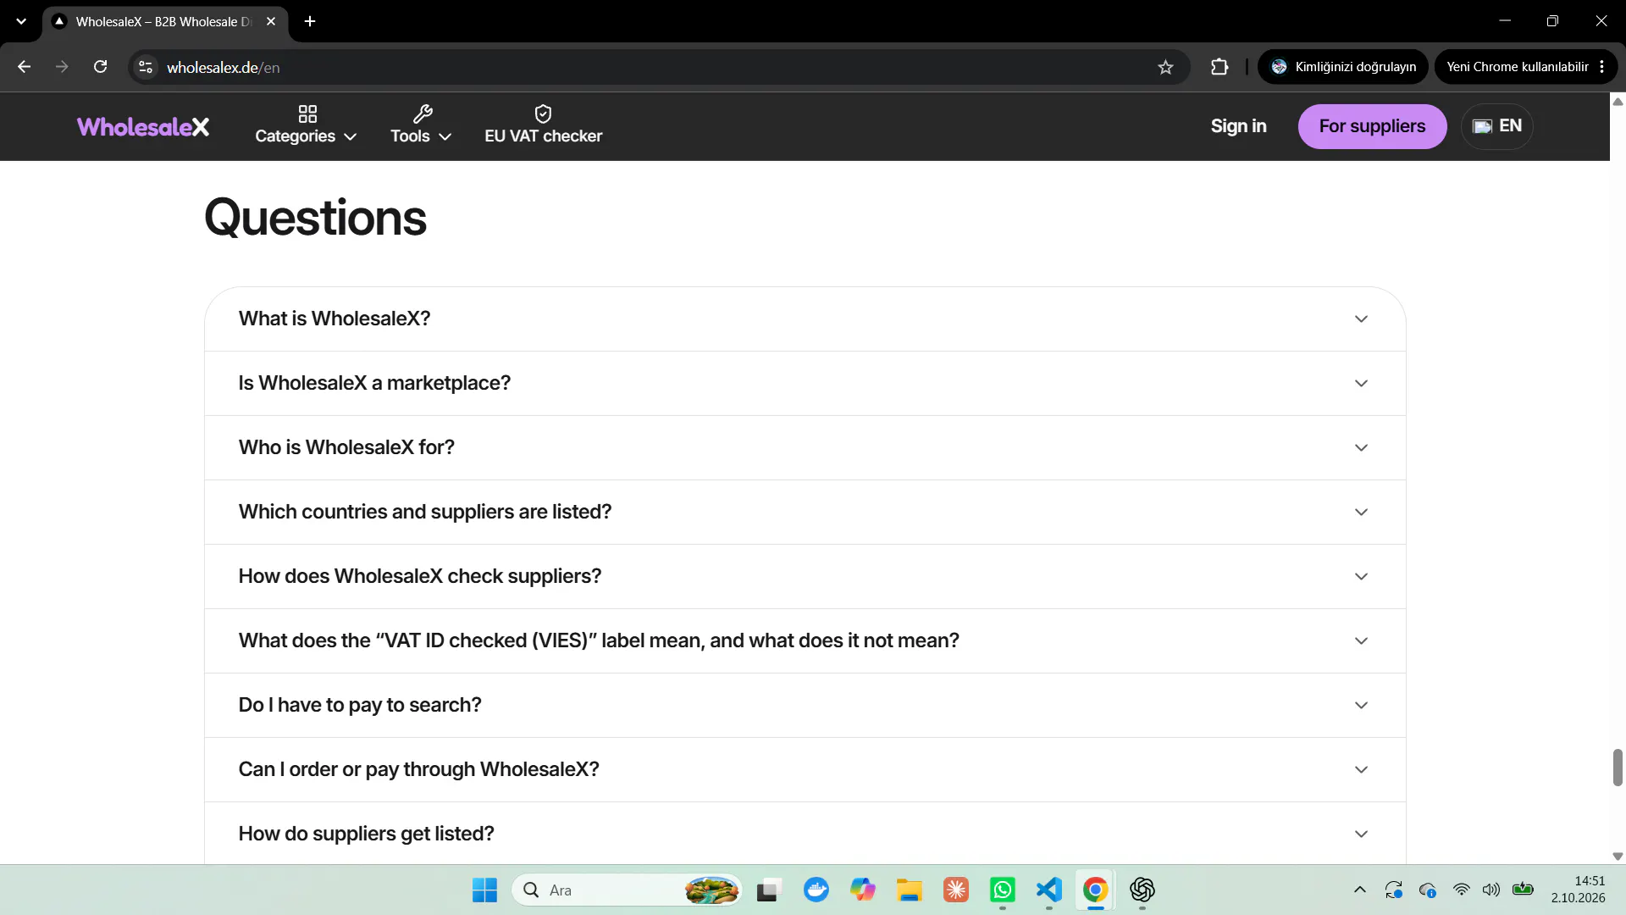Open WhatsApp from the taskbar
The height and width of the screenshot is (915, 1626).
[1003, 890]
